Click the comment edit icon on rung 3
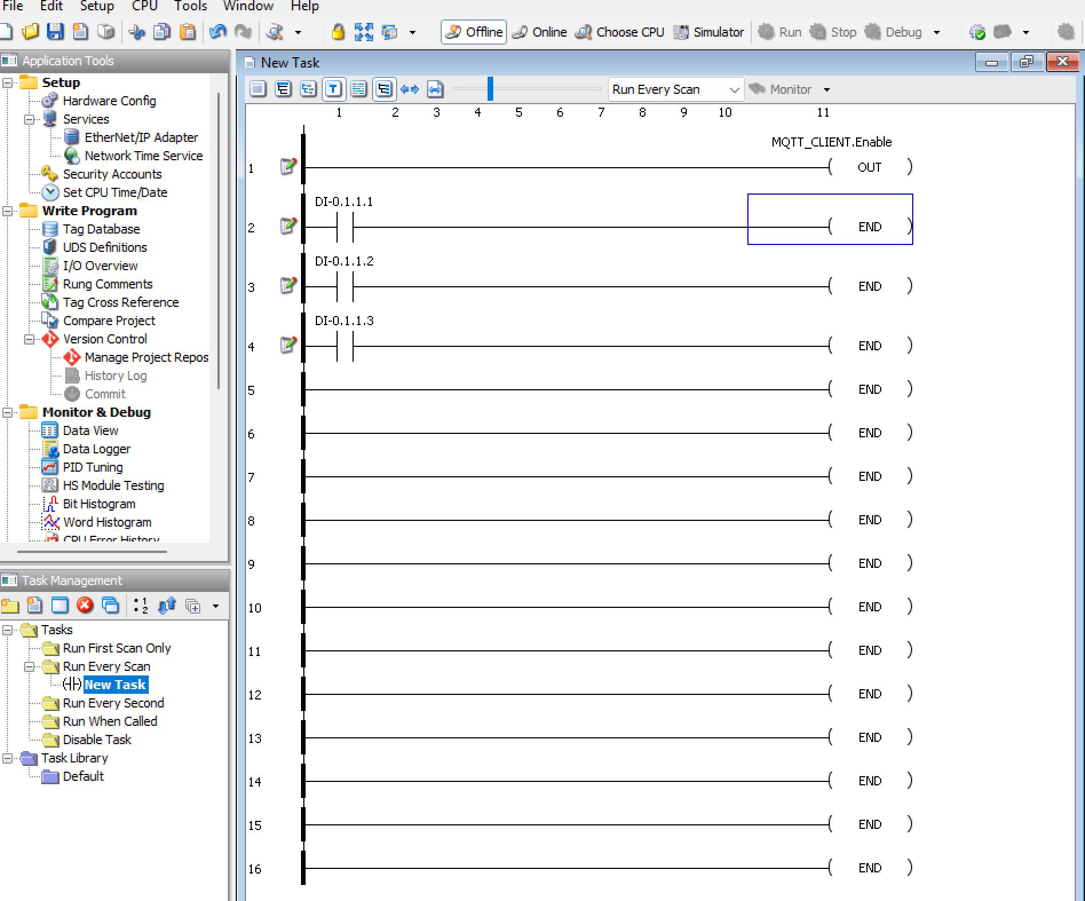Viewport: 1085px width, 901px height. 288,285
